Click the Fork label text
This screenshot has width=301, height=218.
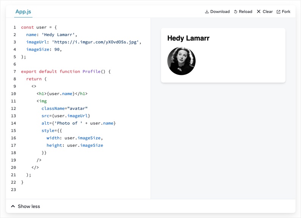pyautogui.click(x=286, y=11)
